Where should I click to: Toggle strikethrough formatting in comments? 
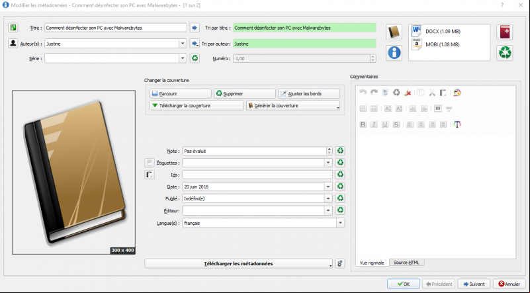click(396, 124)
